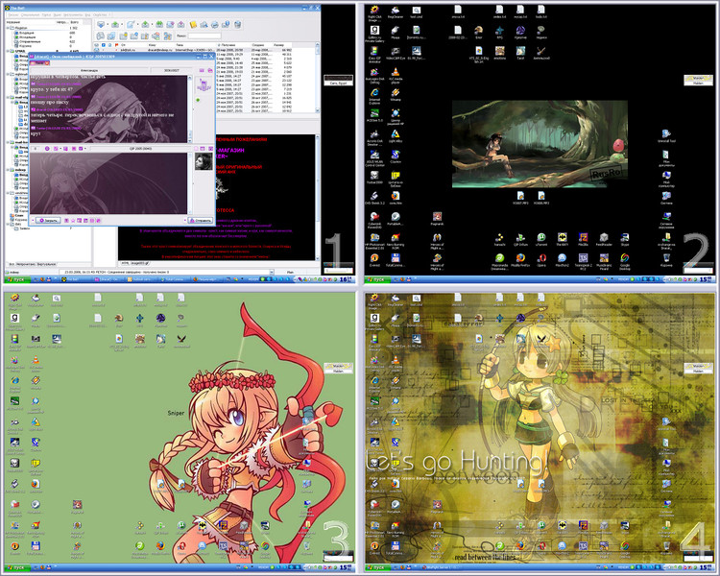Click the Поиск search field in The Bat!
This screenshot has height=576, width=720.
pos(204,36)
